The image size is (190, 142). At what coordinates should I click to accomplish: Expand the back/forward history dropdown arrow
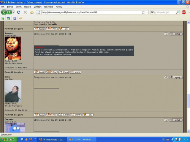point(13,12)
